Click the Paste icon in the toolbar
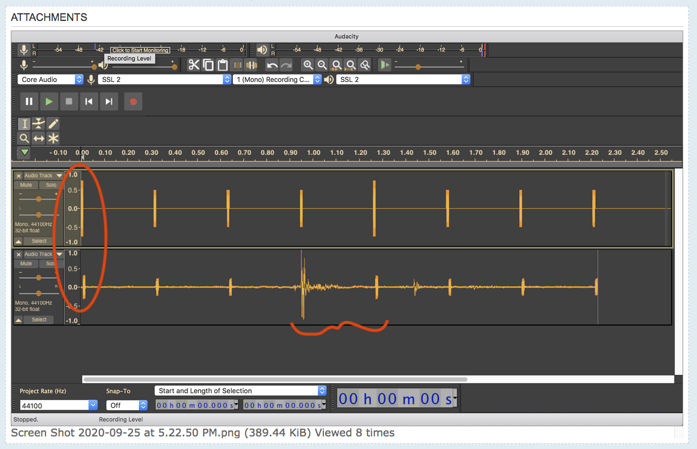Viewport: 697px width, 449px height. click(x=222, y=64)
